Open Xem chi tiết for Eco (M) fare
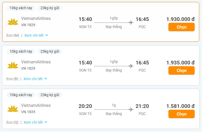This screenshot has width=202, height=132. coord(34,35)
